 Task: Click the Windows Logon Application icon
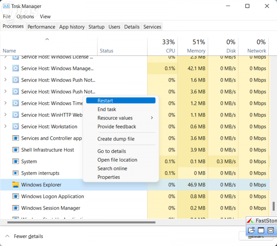coord(16,196)
